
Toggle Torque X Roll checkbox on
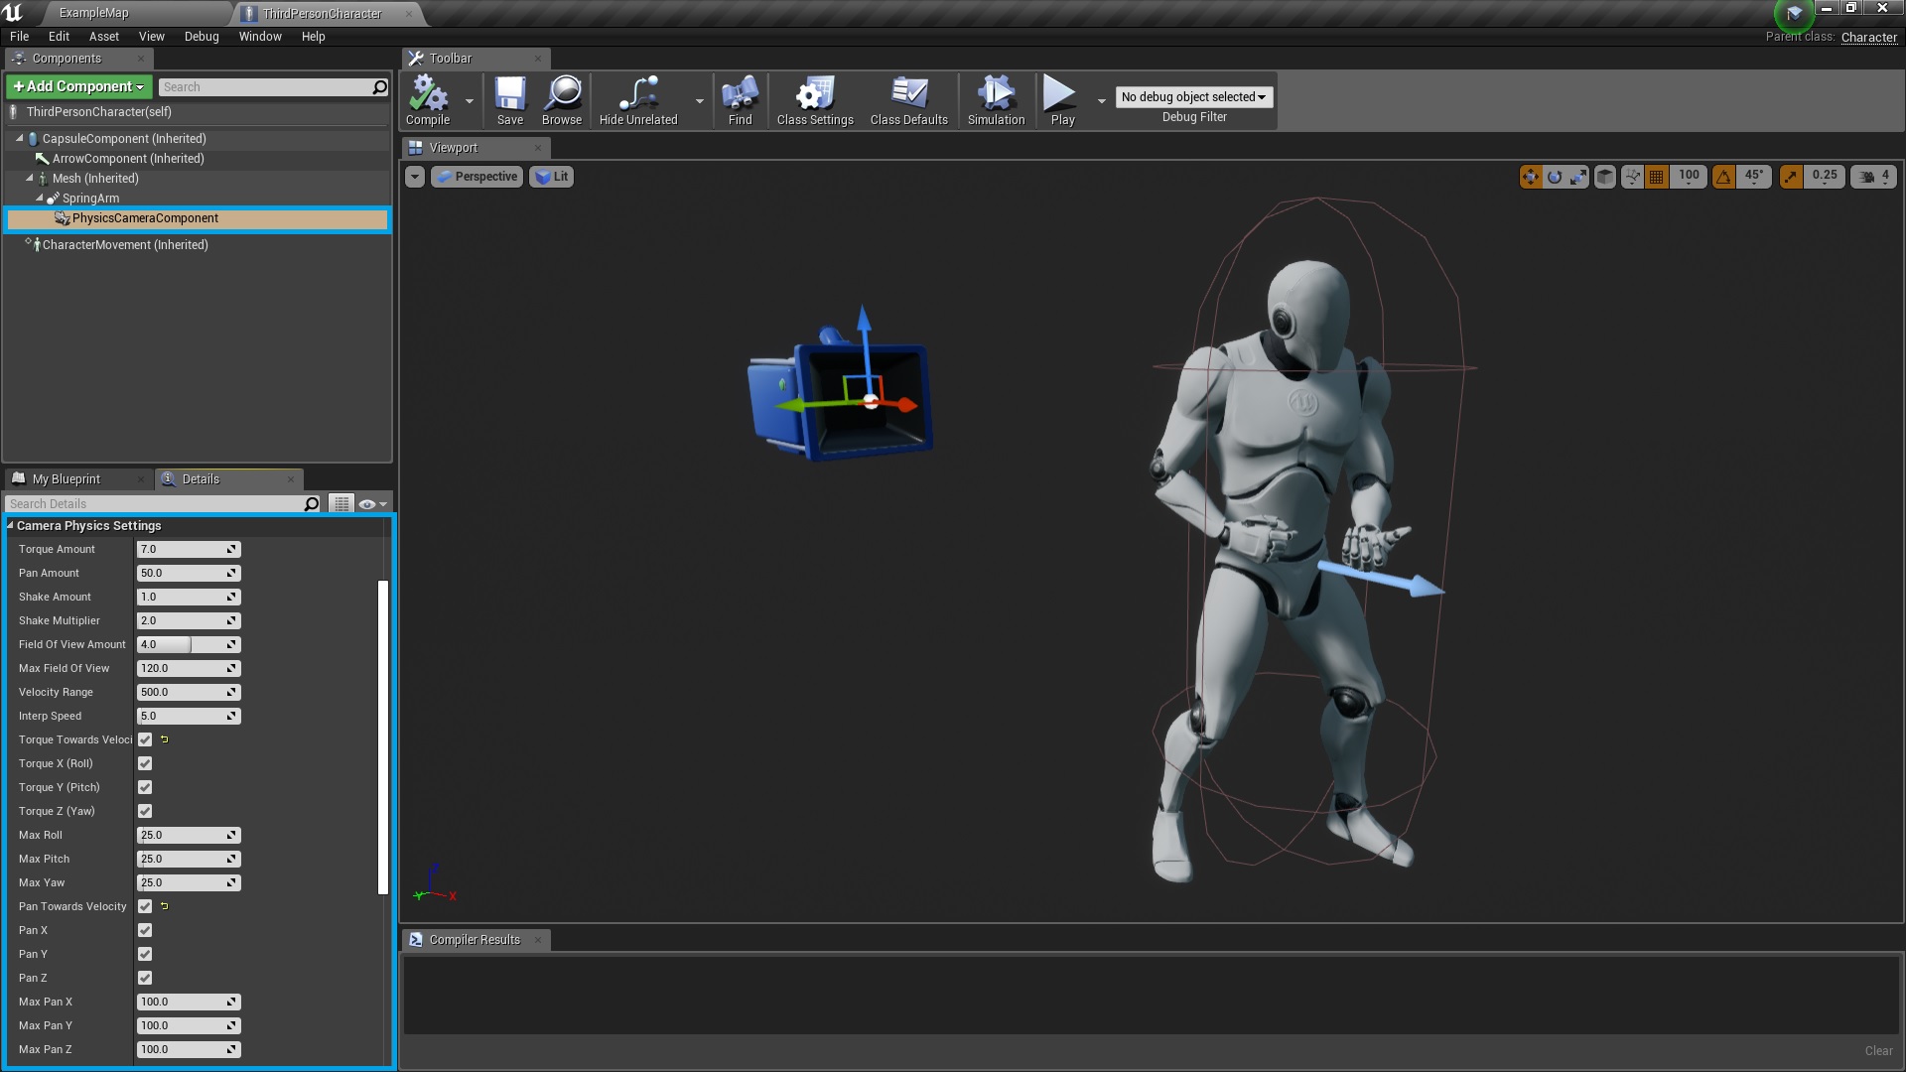tap(145, 761)
